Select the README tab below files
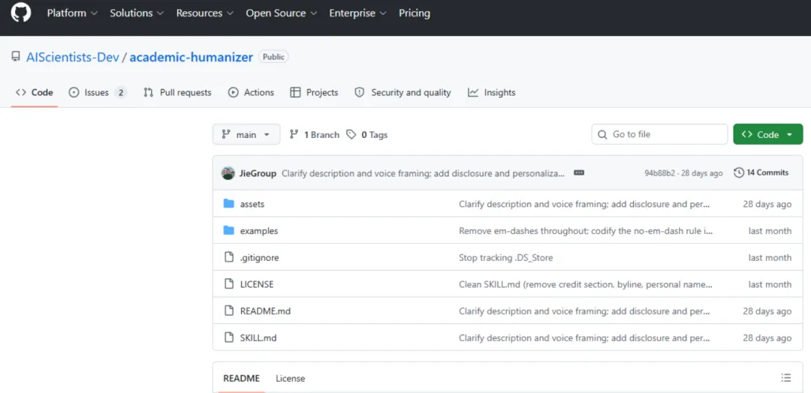The image size is (811, 393). tap(241, 379)
